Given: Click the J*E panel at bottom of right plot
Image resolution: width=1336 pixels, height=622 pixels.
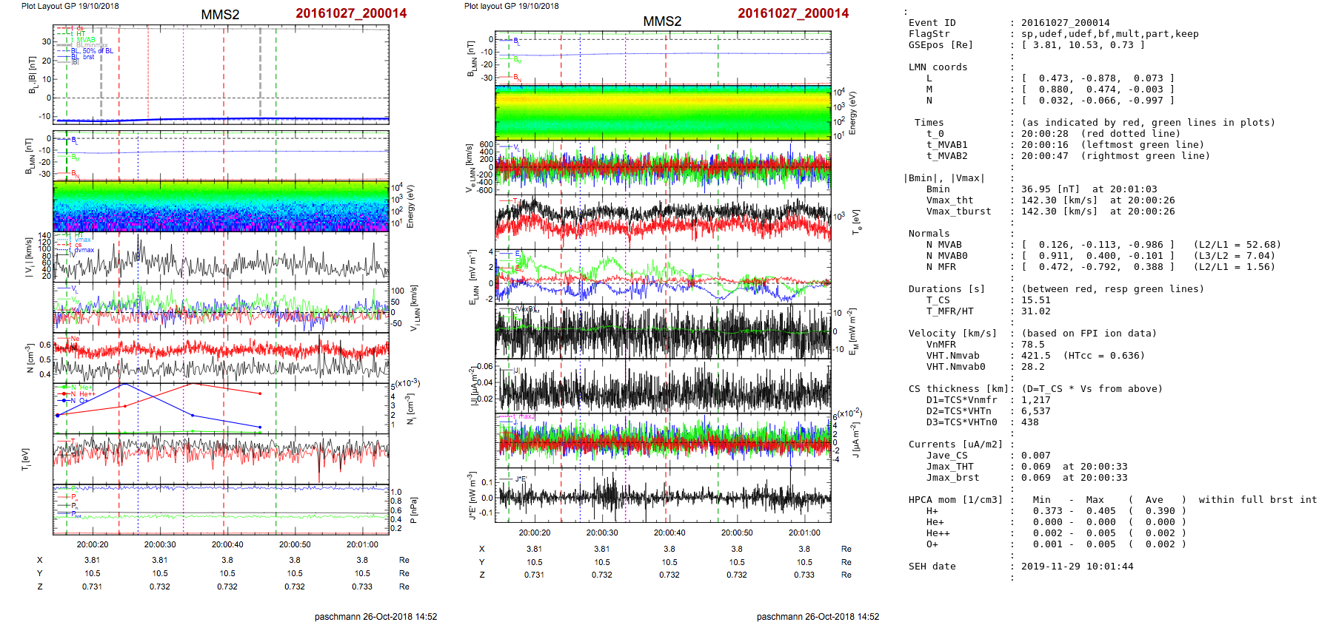Looking at the screenshot, I should (663, 496).
